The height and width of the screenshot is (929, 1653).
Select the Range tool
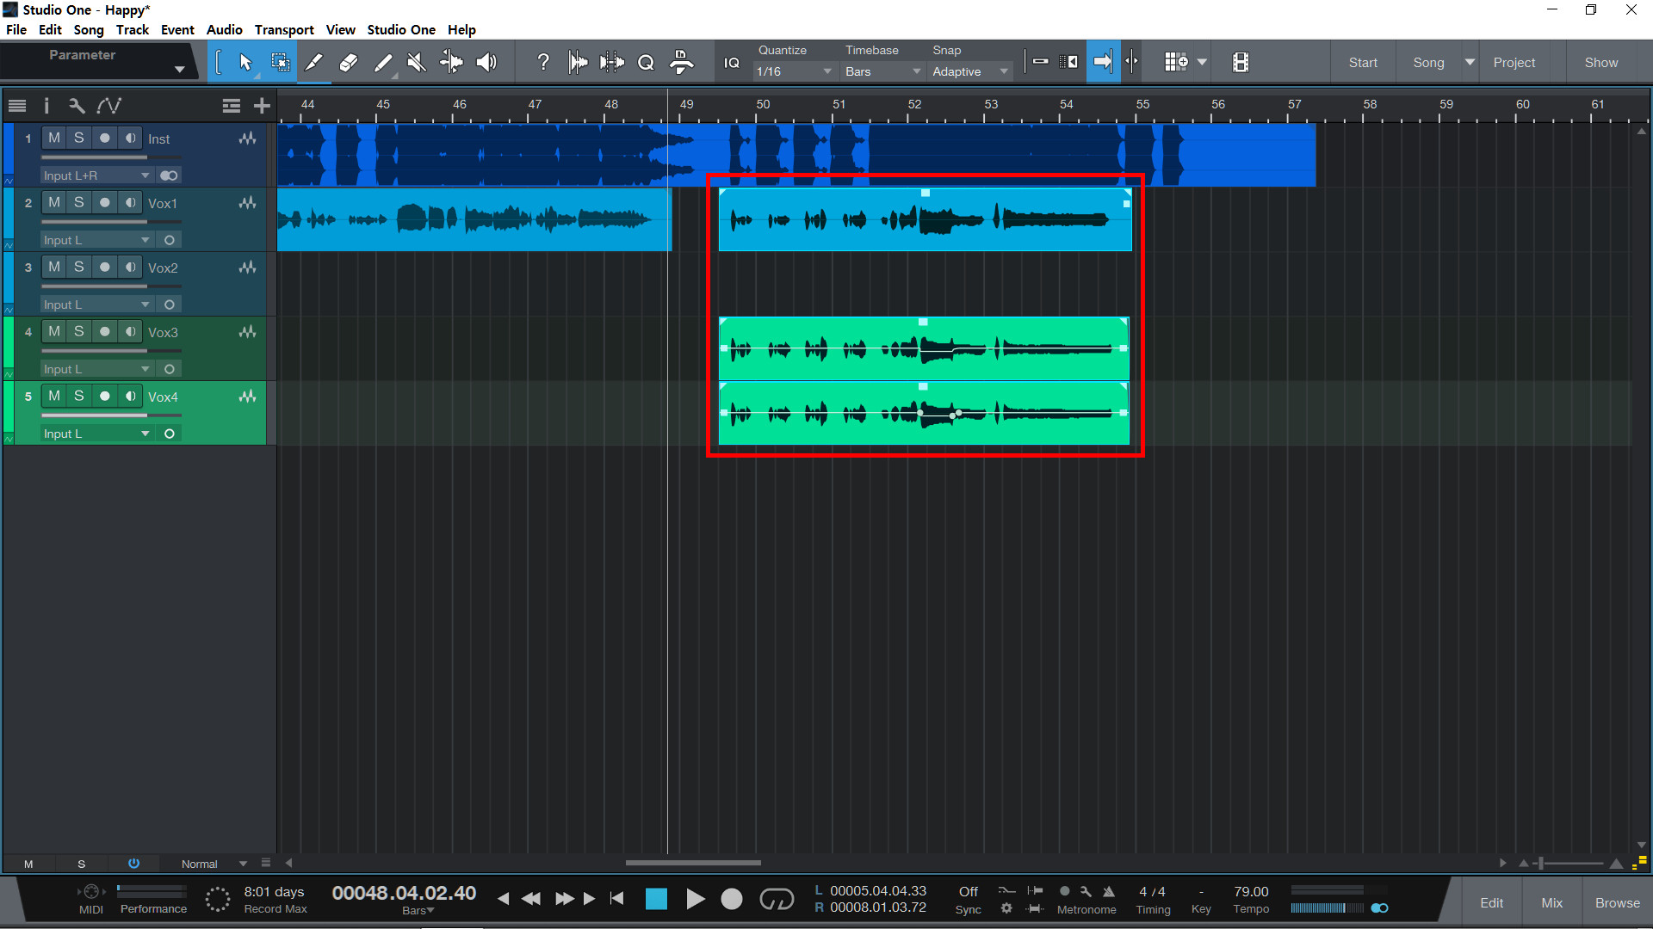click(280, 62)
